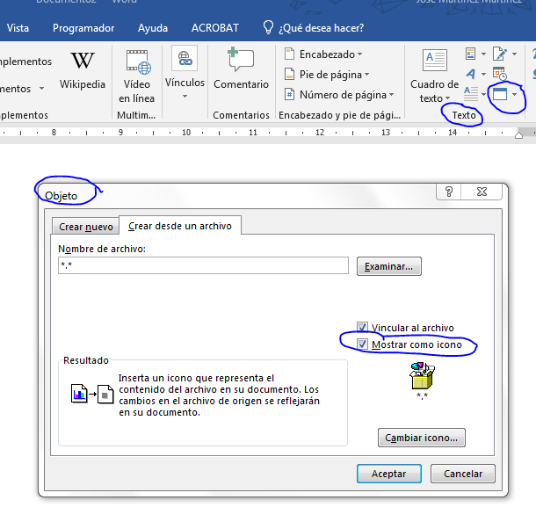Confirm with the Aceptar button
The width and height of the screenshot is (536, 529).
388,474
